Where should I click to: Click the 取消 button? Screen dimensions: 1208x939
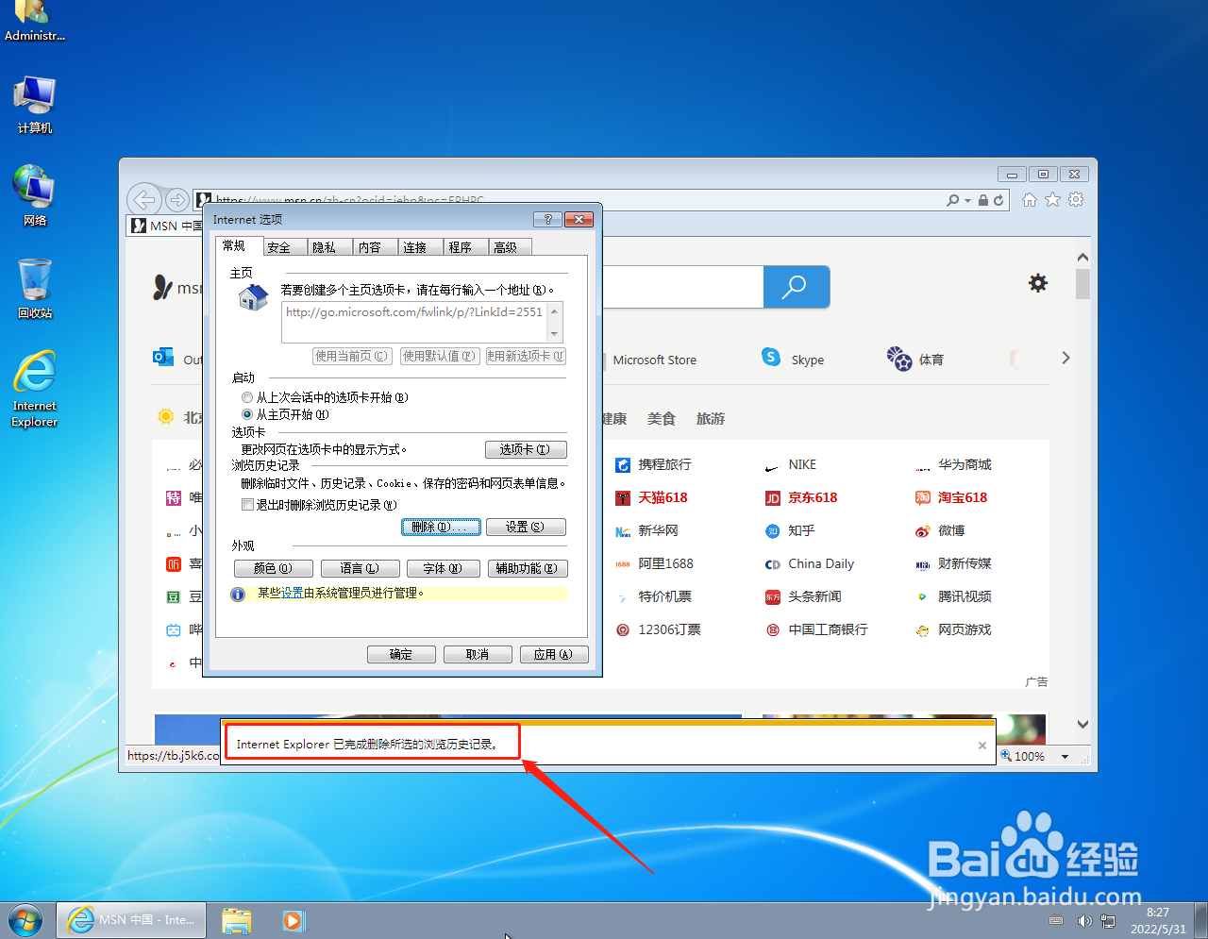[x=478, y=654]
